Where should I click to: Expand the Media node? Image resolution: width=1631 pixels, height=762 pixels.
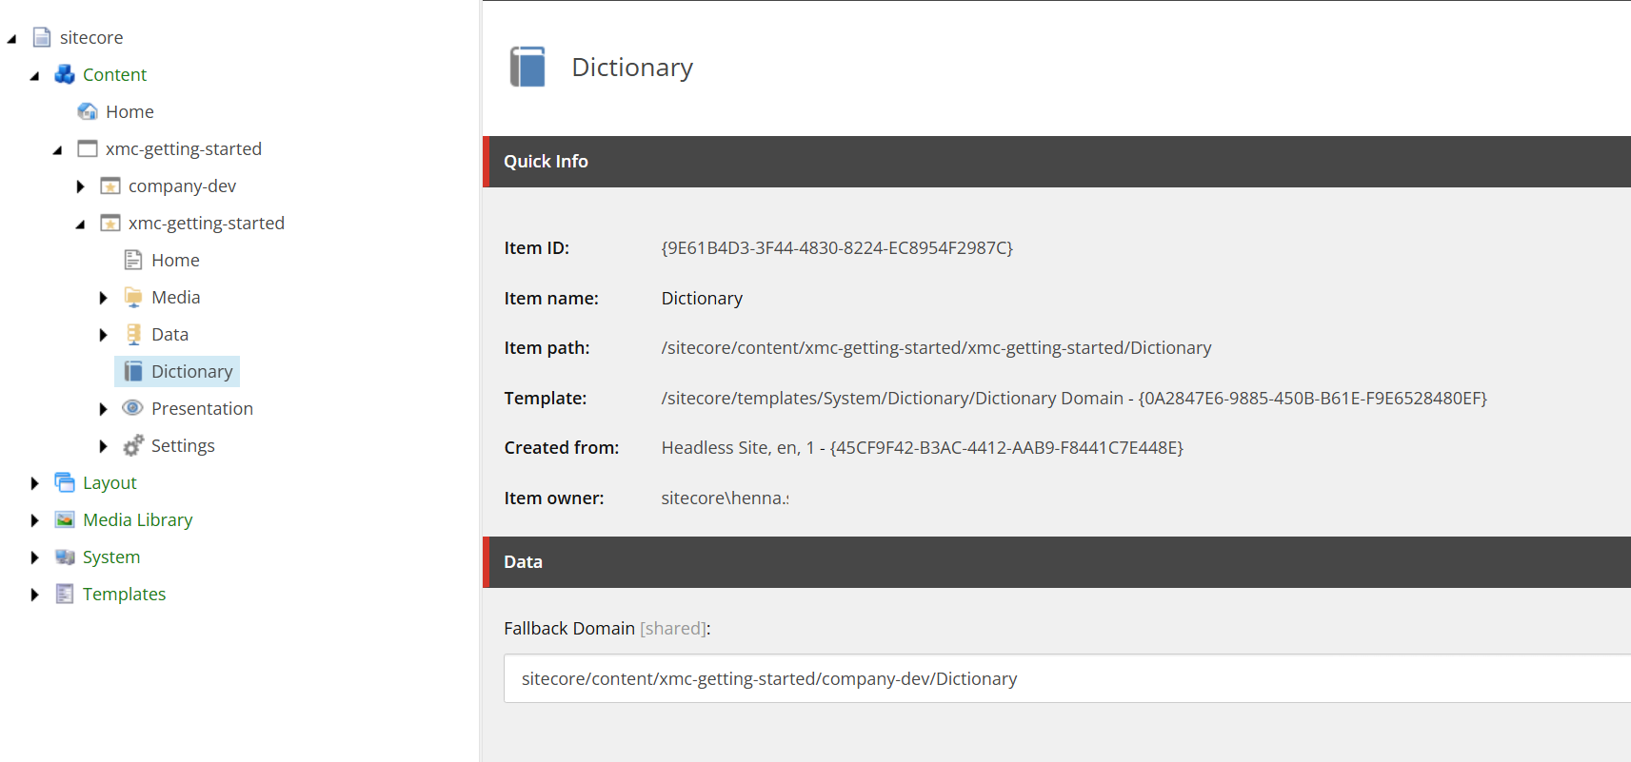(103, 298)
